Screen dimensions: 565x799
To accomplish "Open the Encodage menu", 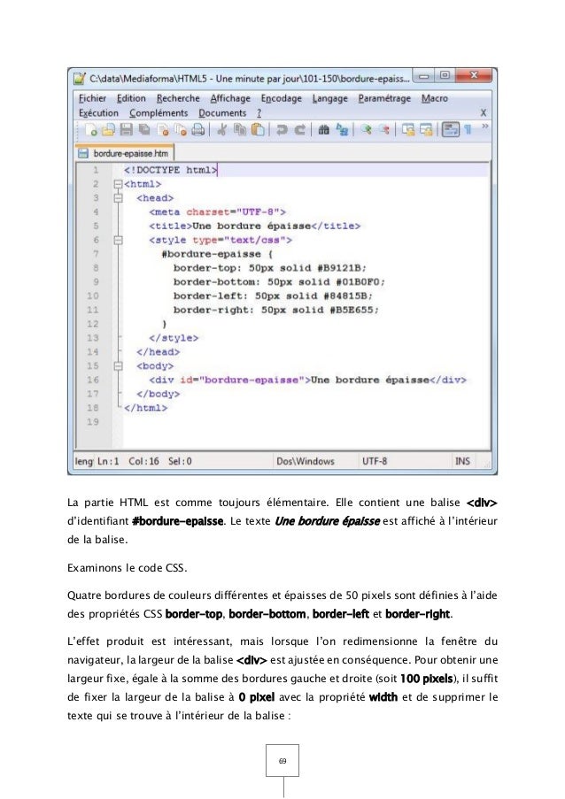I will pyautogui.click(x=281, y=98).
